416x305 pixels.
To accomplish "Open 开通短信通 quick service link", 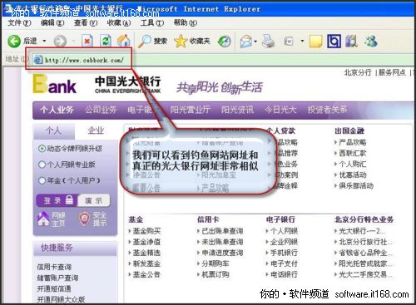I will (54, 288).
